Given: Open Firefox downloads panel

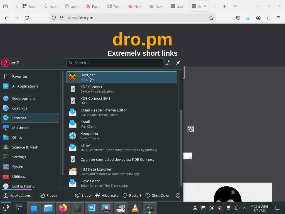Looking at the screenshot, I should tap(248, 18).
